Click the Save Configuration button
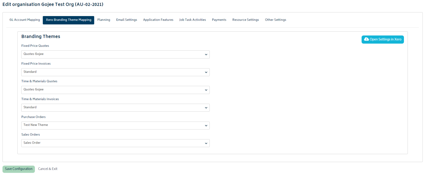This screenshot has width=425, height=174. (19, 169)
